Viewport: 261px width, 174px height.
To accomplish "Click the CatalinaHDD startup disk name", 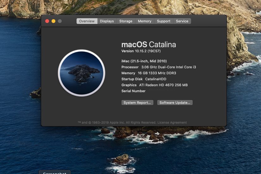I will point(156,79).
